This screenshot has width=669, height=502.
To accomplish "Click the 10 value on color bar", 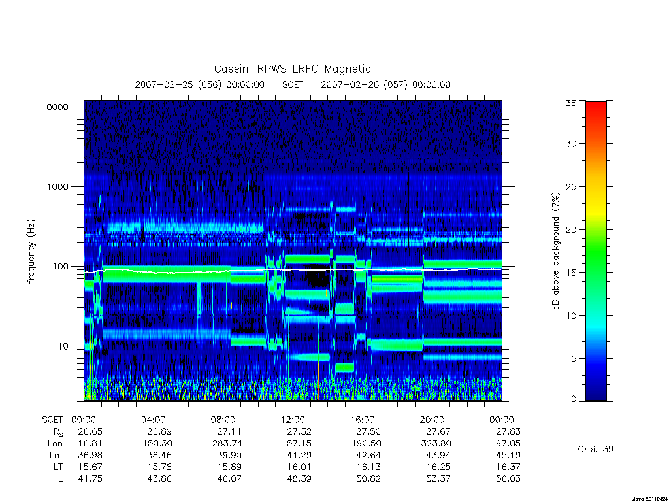I will click(x=570, y=316).
